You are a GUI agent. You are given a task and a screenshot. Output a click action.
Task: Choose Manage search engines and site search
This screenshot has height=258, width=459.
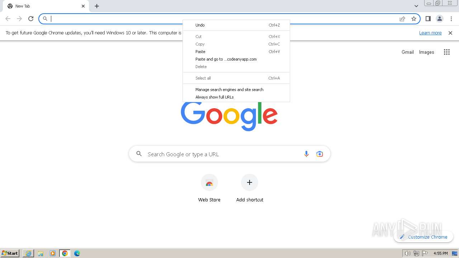tap(237, 90)
